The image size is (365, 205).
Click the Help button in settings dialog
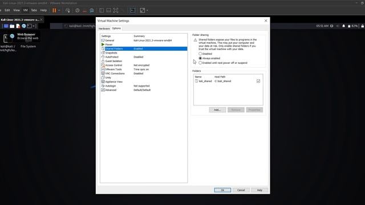(259, 190)
